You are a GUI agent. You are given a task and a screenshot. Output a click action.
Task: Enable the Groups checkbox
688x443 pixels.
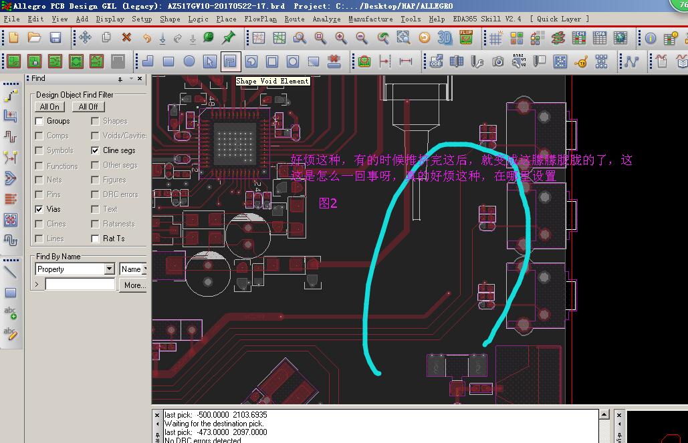39,121
